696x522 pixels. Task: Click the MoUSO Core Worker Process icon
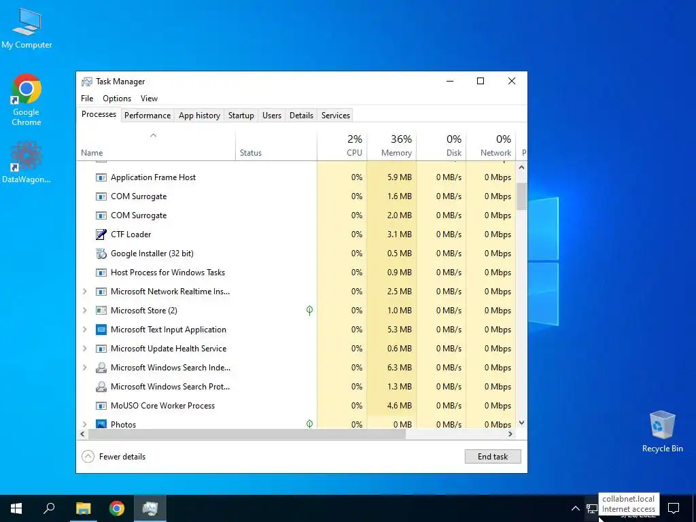click(x=101, y=406)
